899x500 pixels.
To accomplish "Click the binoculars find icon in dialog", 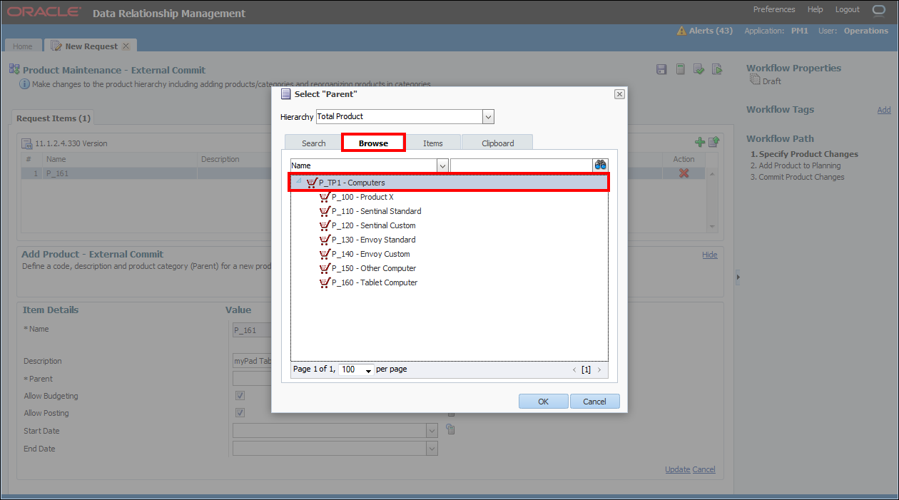I will 601,165.
